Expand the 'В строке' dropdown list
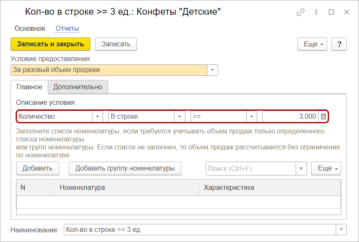The image size is (359, 242). [180, 117]
